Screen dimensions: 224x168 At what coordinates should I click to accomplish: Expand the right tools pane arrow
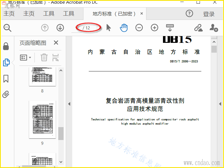coord(220,104)
